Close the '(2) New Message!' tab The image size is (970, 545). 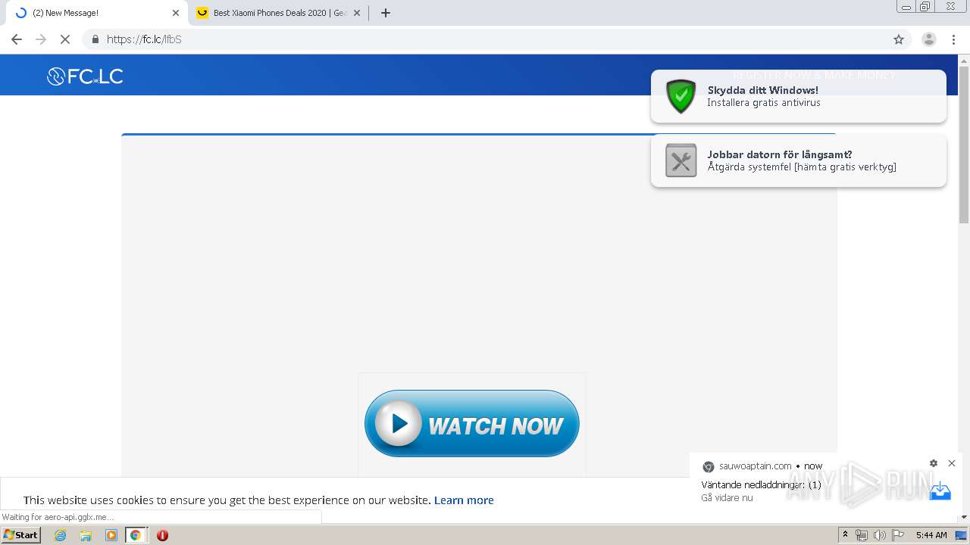click(176, 13)
